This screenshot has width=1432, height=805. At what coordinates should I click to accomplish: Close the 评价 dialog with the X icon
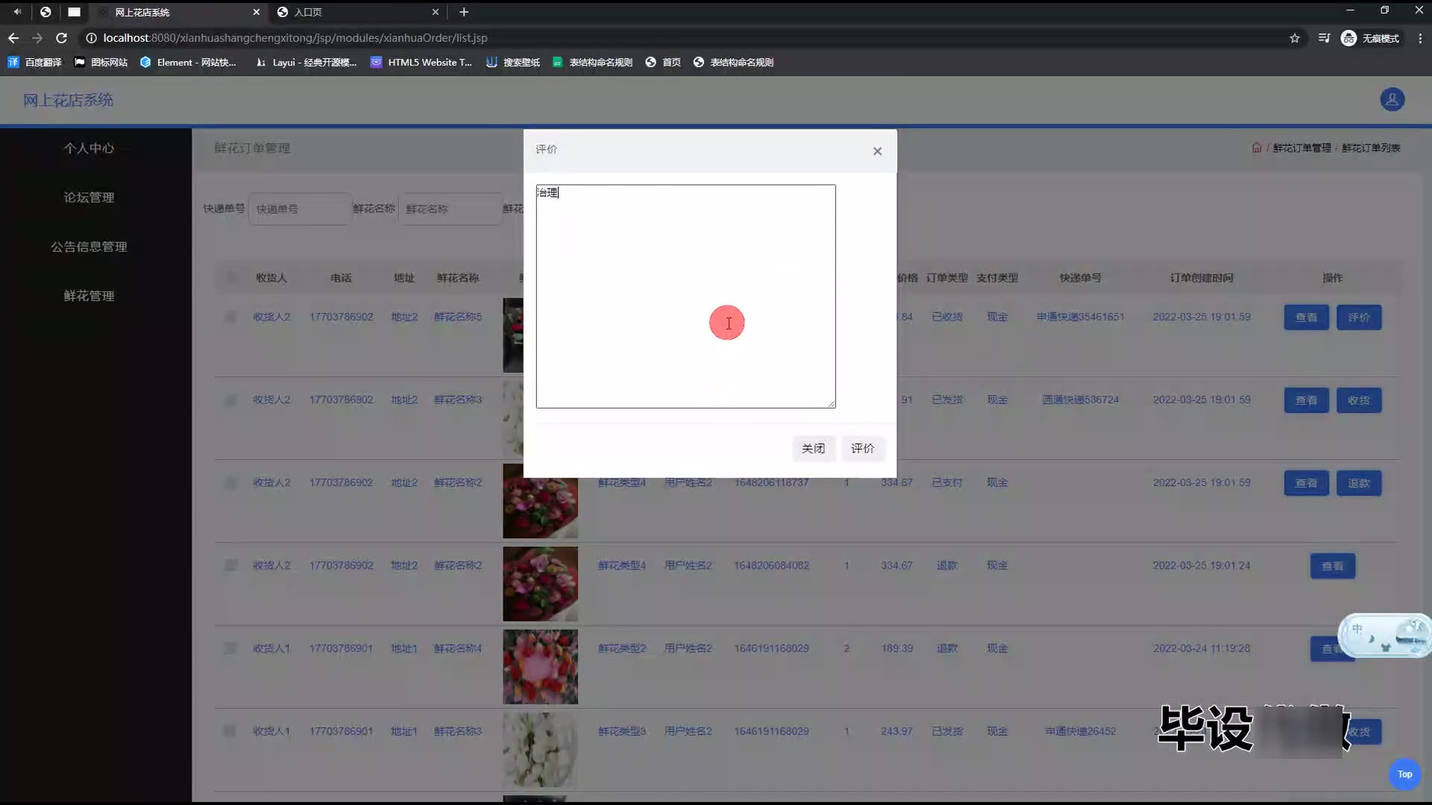pos(877,151)
